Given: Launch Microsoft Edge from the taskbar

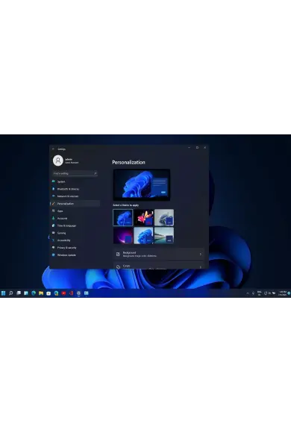Looking at the screenshot, I should click(x=34, y=293).
